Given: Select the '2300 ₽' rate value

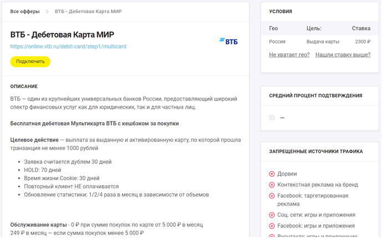Looking at the screenshot, I should (x=363, y=41).
